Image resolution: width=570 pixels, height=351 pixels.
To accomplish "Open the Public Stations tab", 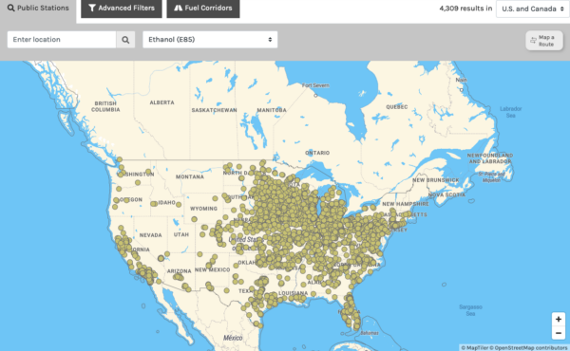I will 38,8.
